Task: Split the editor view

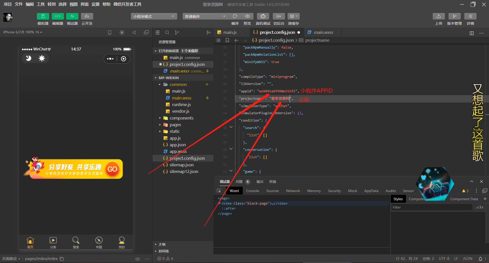Action: (472, 33)
